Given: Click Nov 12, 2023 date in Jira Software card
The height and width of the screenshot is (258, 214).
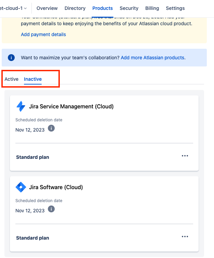Looking at the screenshot, I should [30, 211].
